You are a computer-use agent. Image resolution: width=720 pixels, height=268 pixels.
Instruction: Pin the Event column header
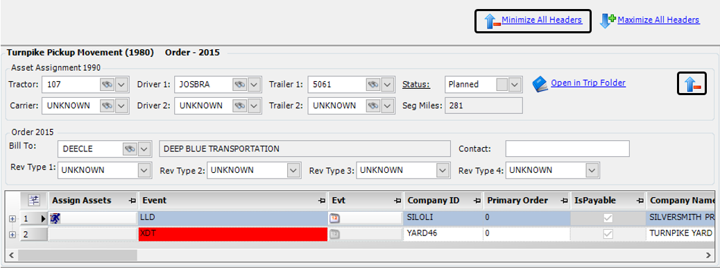321,201
